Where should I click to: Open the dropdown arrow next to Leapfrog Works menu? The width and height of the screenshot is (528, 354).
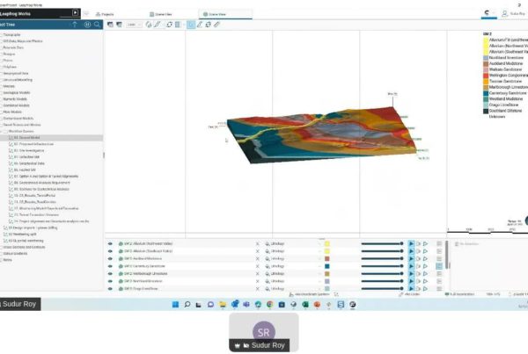86,14
